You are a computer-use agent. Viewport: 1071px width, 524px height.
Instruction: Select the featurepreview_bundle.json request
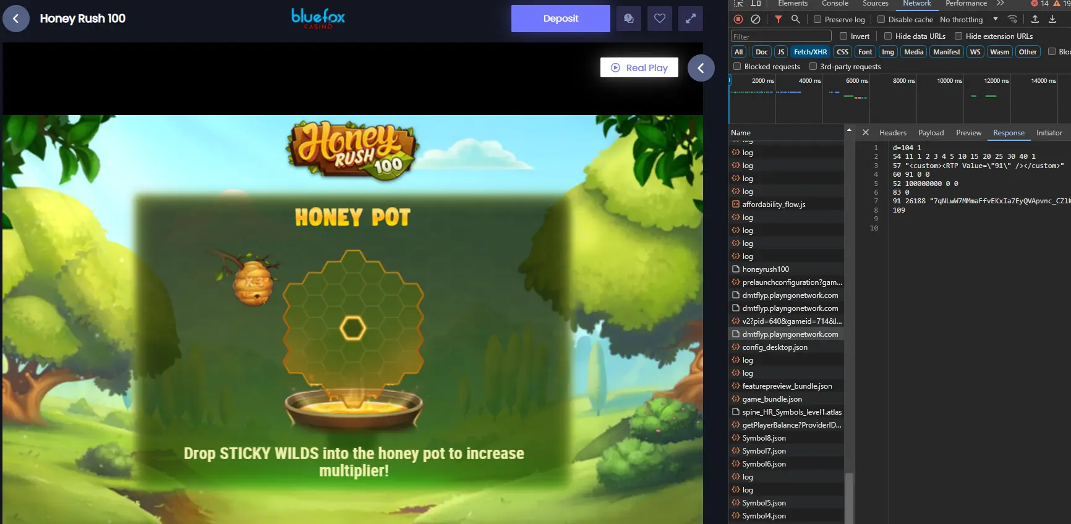tap(786, 386)
